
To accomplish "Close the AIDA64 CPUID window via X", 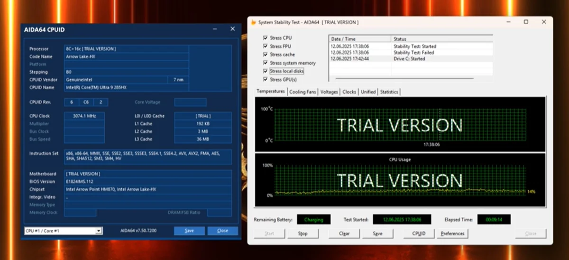I will tap(232, 29).
